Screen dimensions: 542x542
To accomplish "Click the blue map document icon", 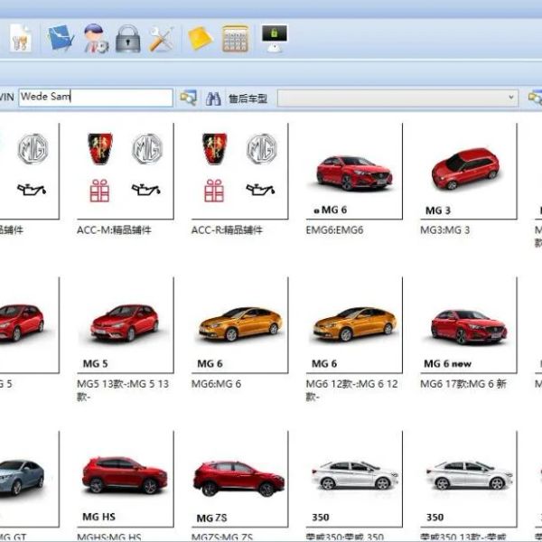I will point(61,38).
